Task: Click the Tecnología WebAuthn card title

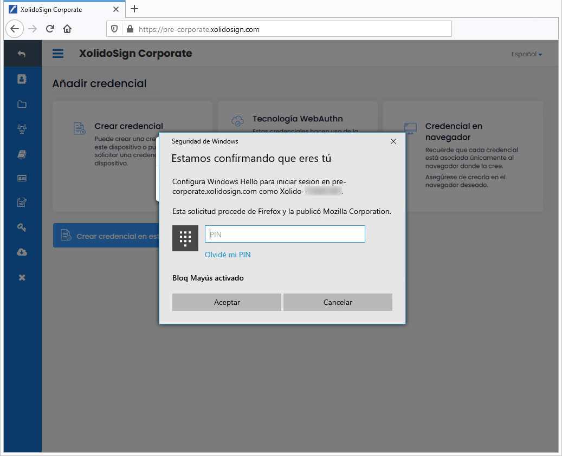Action: (x=298, y=119)
